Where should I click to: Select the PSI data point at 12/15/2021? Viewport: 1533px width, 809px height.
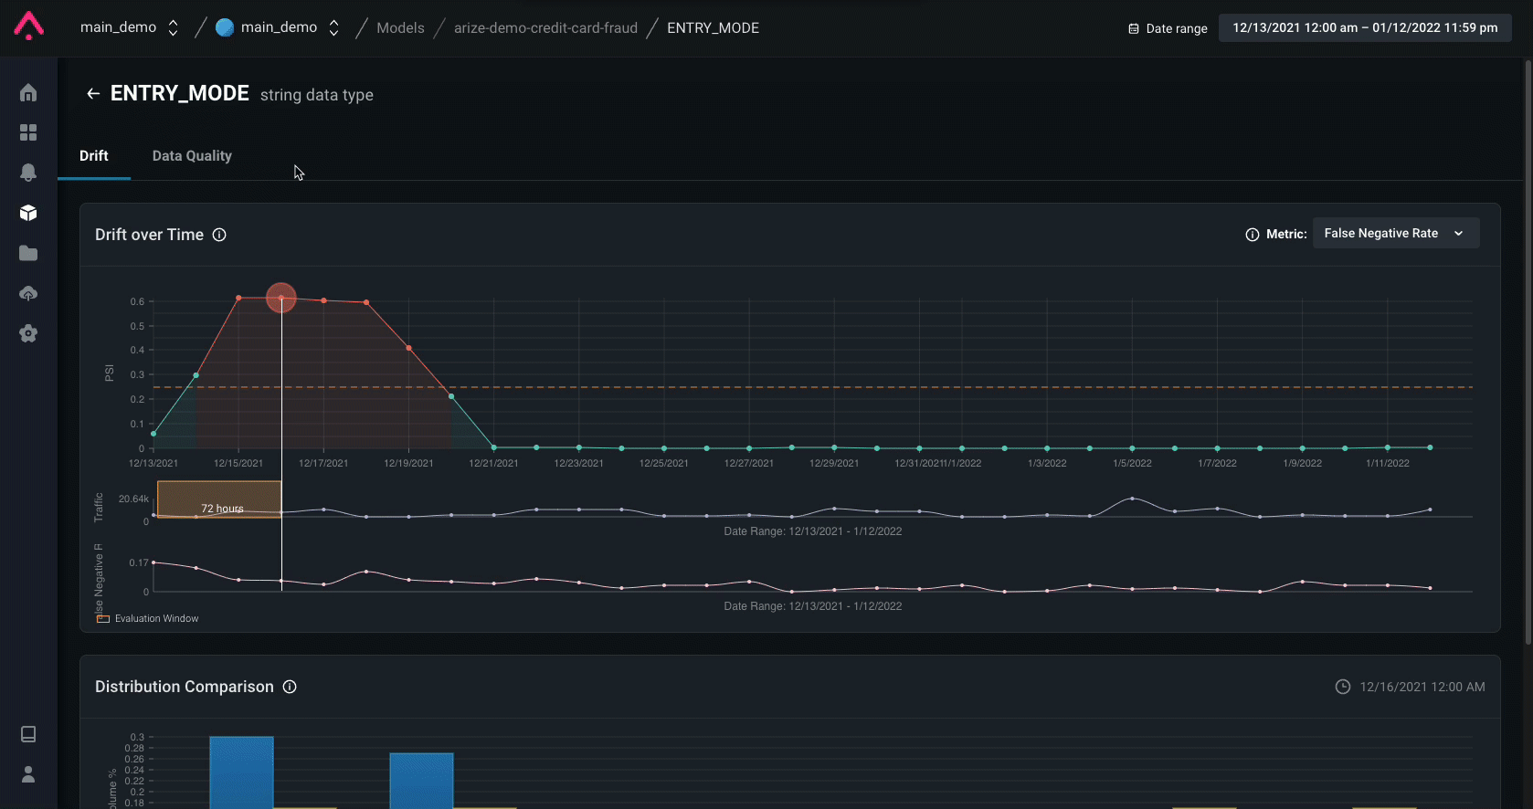[x=238, y=298]
